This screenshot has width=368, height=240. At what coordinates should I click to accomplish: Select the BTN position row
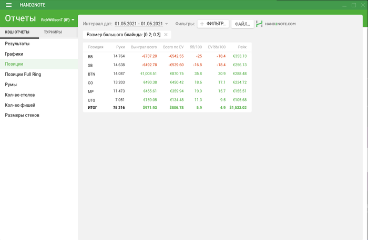pos(167,74)
